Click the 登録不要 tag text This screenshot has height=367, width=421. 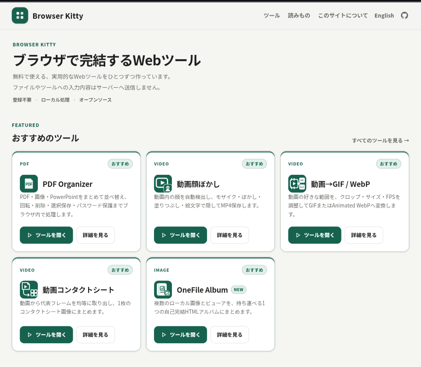pos(22,100)
